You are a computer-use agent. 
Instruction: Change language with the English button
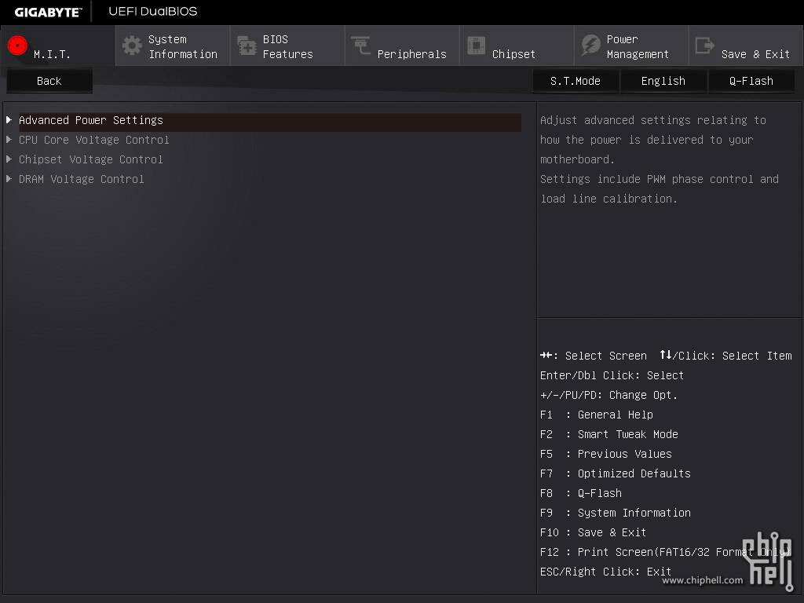663,81
